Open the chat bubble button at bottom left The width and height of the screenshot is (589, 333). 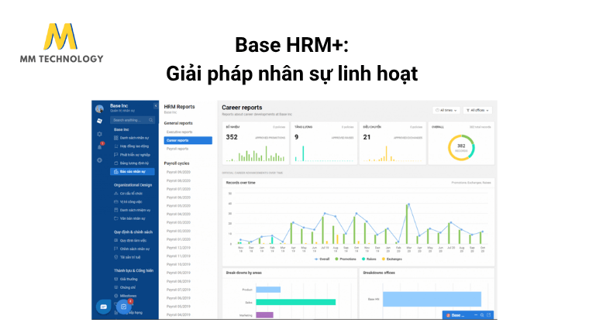(103, 307)
